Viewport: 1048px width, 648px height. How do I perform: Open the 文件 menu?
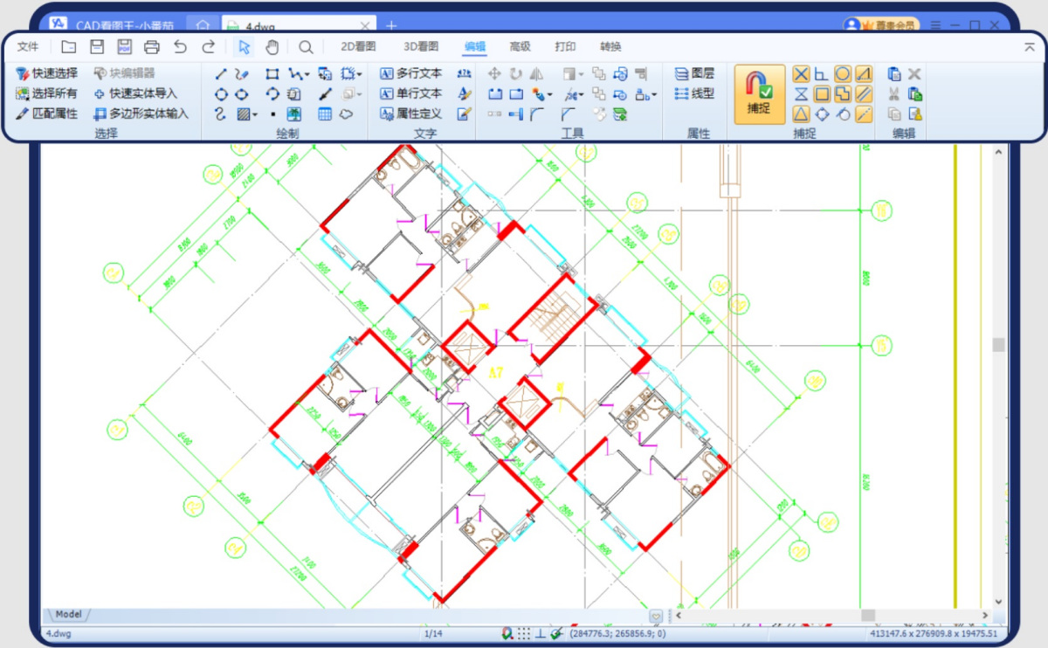(x=28, y=47)
